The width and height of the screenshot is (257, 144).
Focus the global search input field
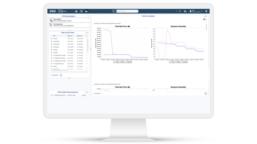(127, 11)
